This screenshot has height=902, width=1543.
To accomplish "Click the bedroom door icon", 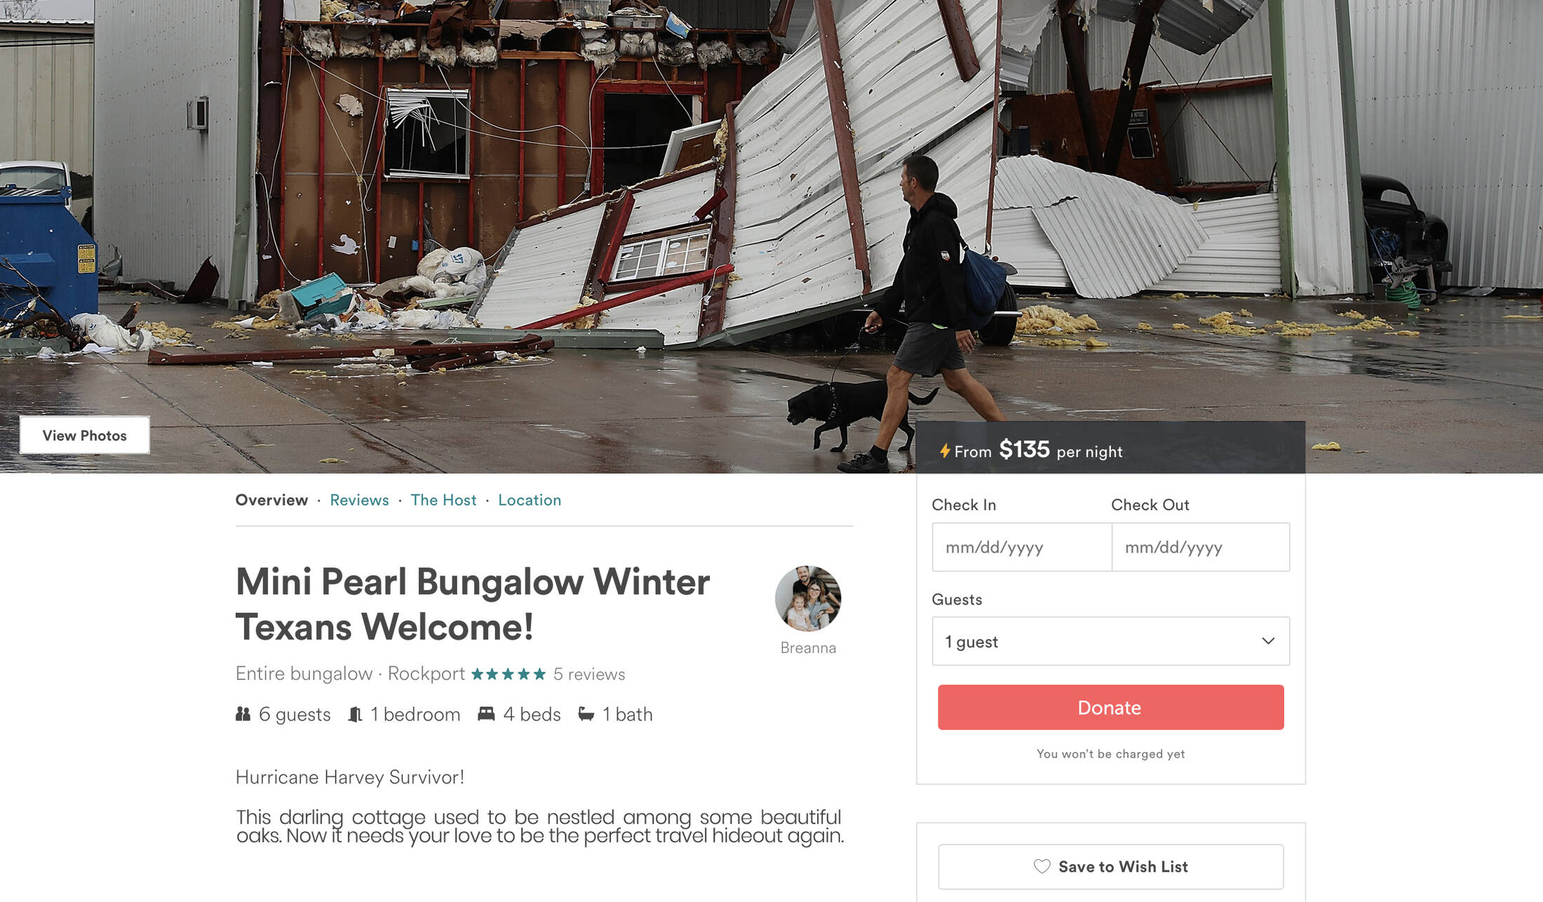I will coord(355,714).
